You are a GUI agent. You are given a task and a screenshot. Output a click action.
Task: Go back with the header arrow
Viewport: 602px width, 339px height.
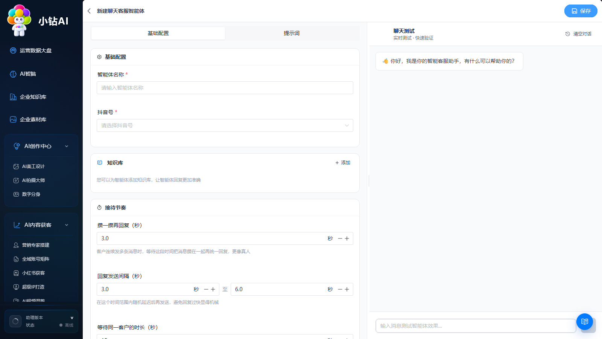(89, 11)
